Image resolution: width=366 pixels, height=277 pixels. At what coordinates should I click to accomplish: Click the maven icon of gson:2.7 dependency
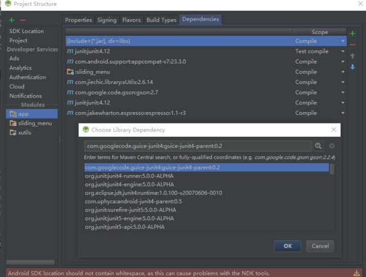70,92
